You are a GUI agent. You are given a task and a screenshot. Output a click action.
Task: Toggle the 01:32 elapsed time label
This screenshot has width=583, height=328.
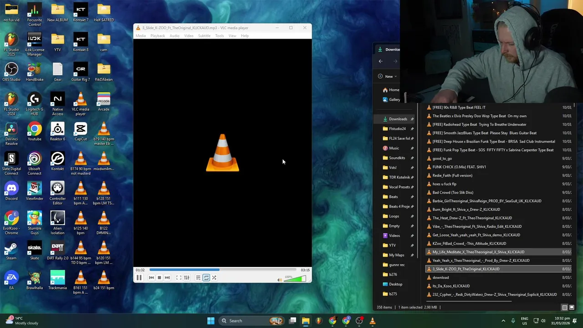tap(140, 270)
